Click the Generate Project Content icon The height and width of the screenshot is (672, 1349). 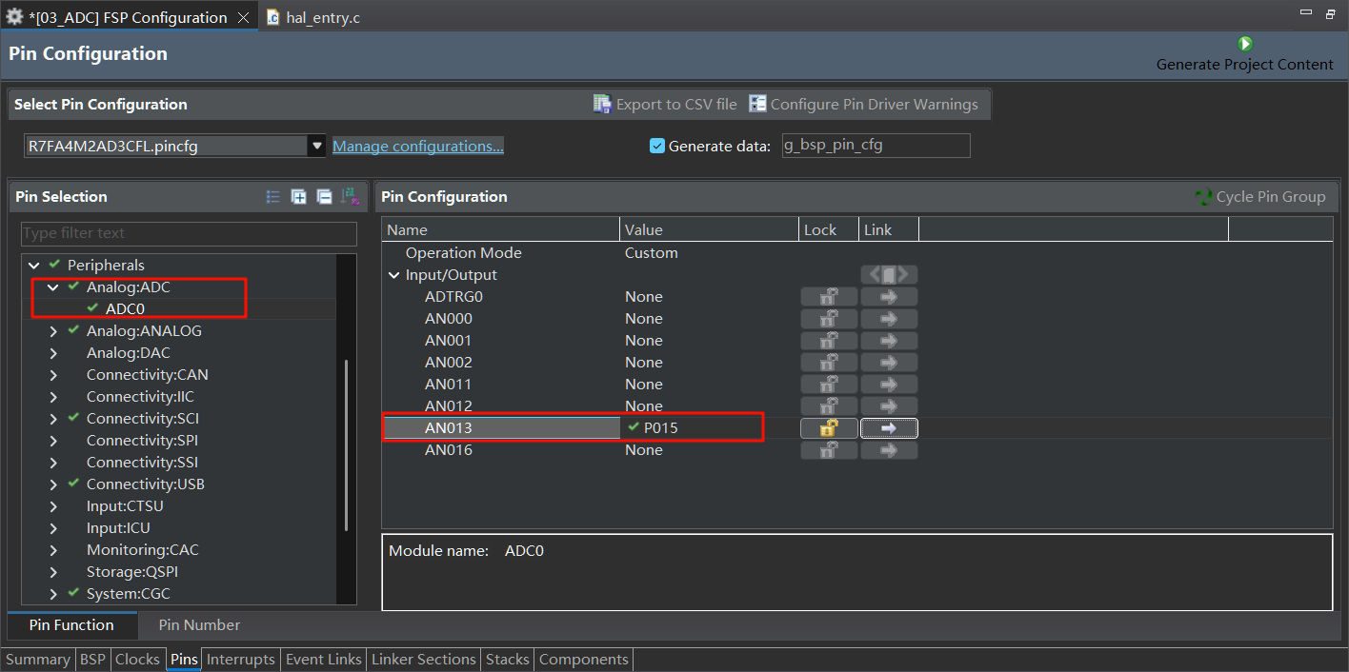1244,45
